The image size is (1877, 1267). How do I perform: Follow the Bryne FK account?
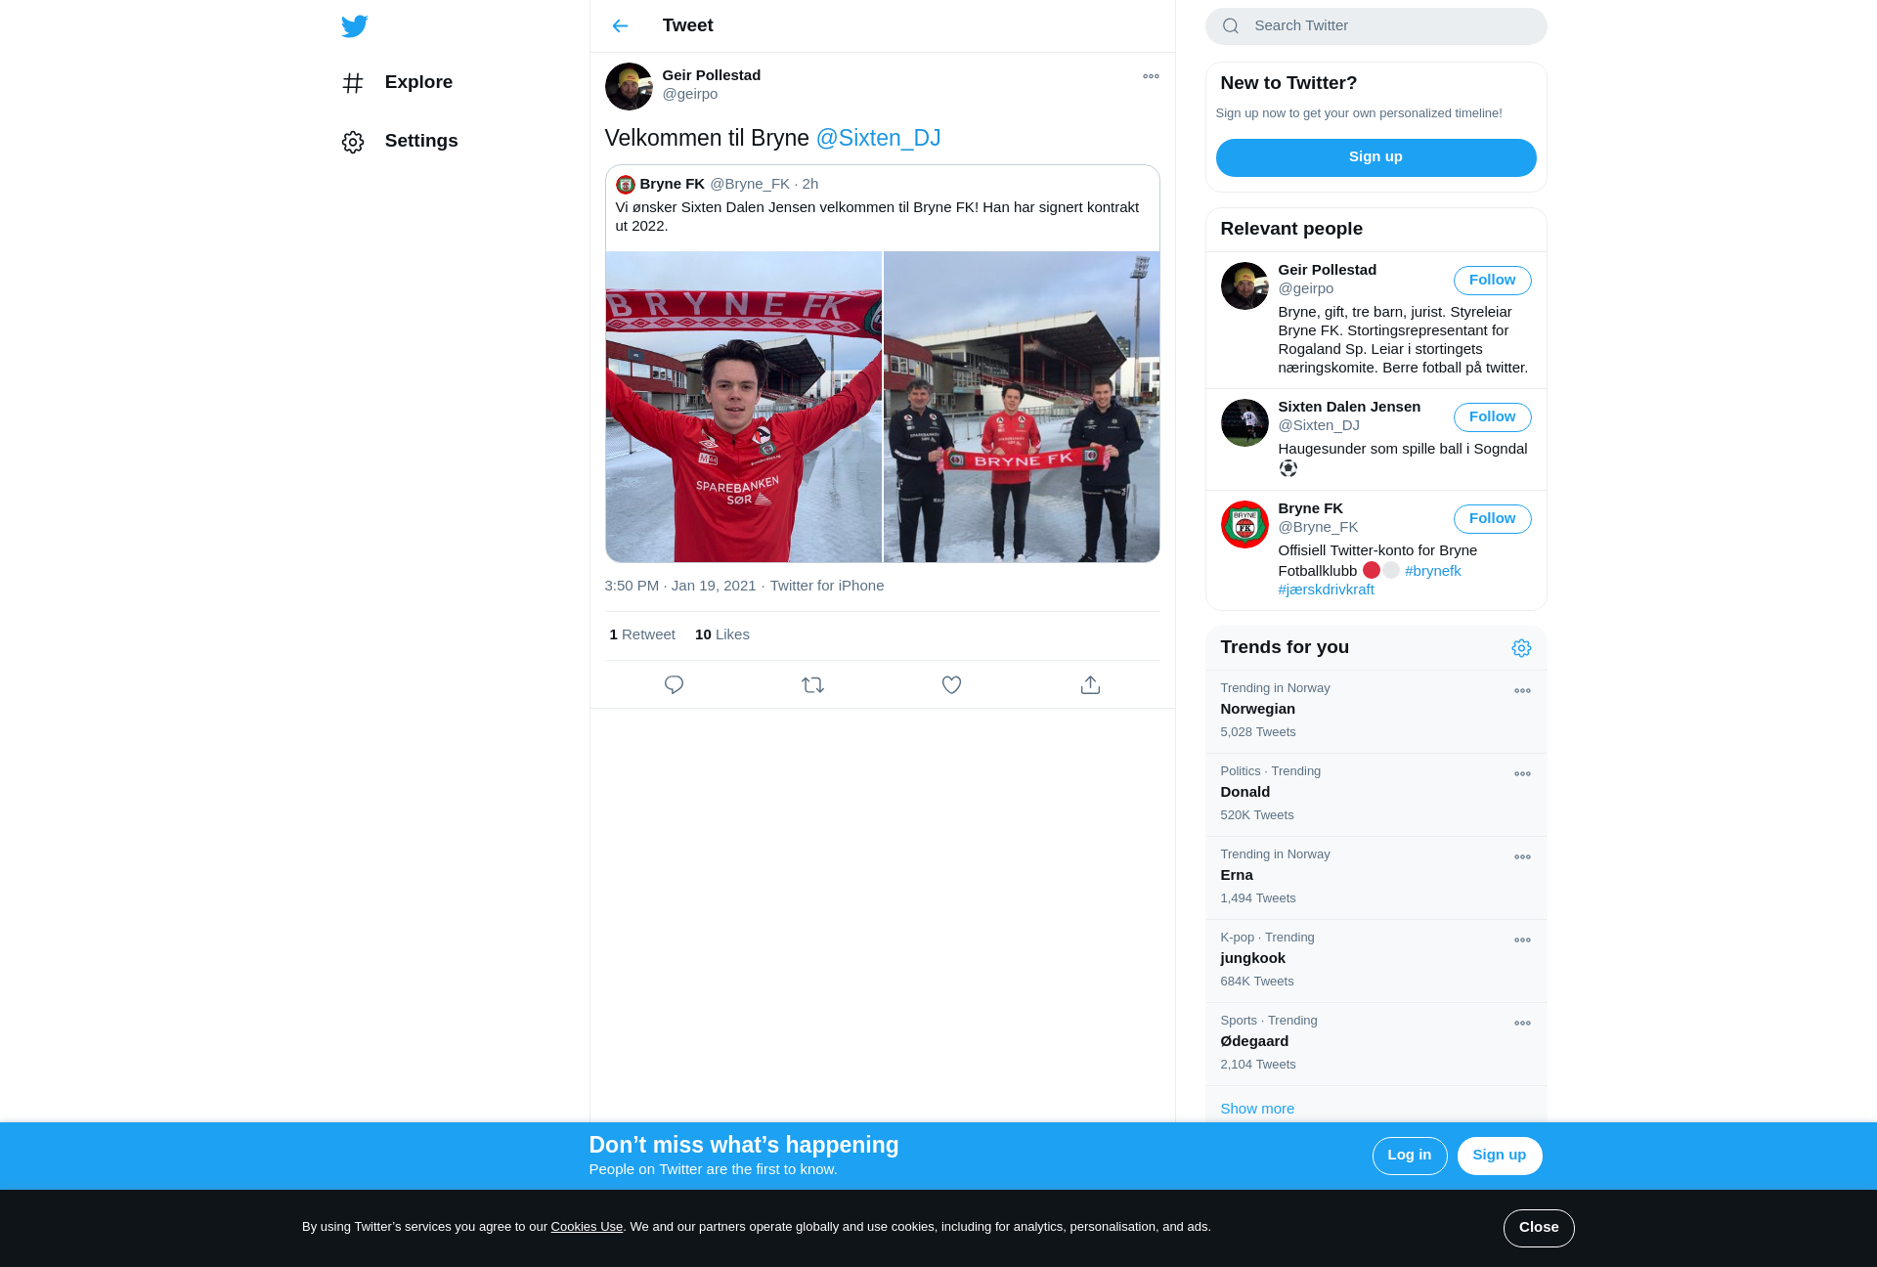pos(1492,519)
